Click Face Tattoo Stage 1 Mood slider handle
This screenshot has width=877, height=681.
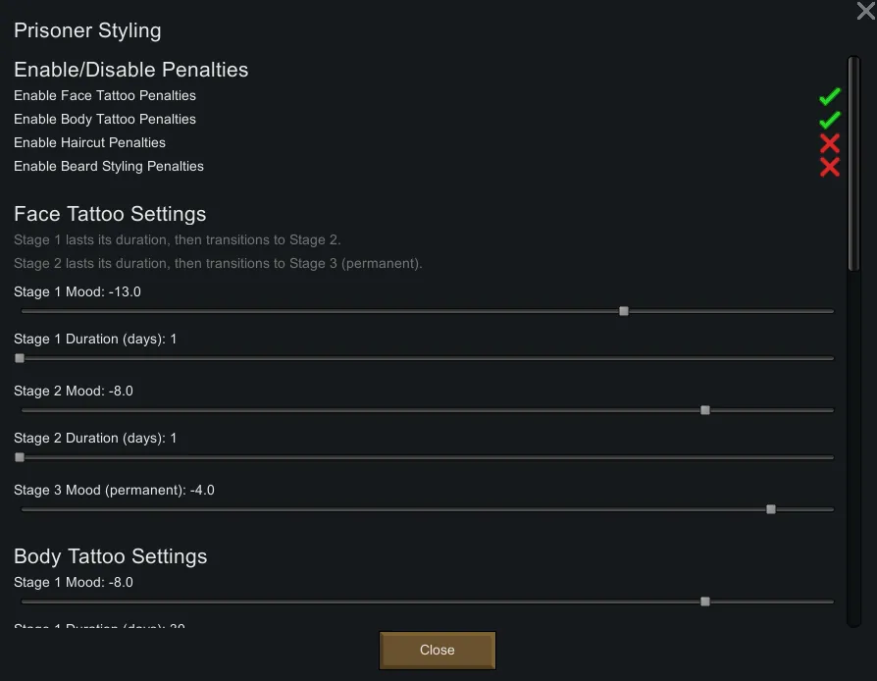click(x=624, y=311)
